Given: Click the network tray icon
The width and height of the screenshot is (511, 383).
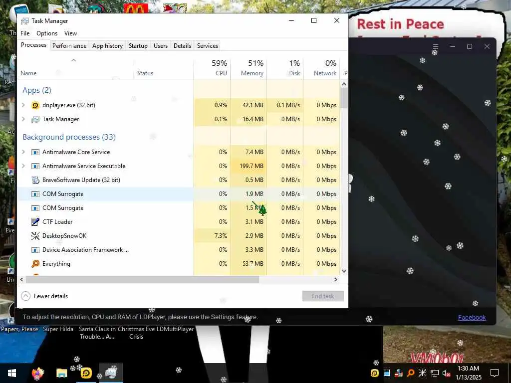Looking at the screenshot, I should [x=435, y=373].
